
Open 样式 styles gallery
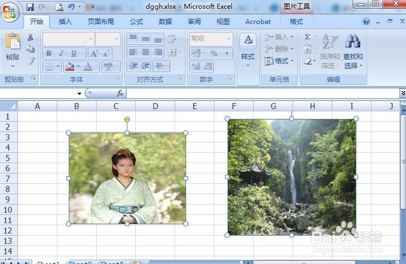pyautogui.click(x=248, y=51)
